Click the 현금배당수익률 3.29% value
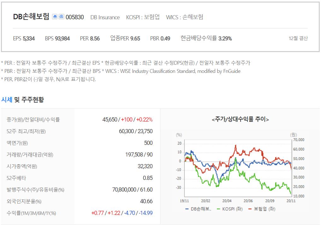Screen dimensions: 321x225 pos(206,38)
